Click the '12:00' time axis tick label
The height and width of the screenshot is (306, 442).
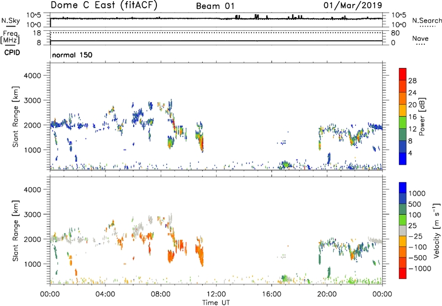[216, 294]
